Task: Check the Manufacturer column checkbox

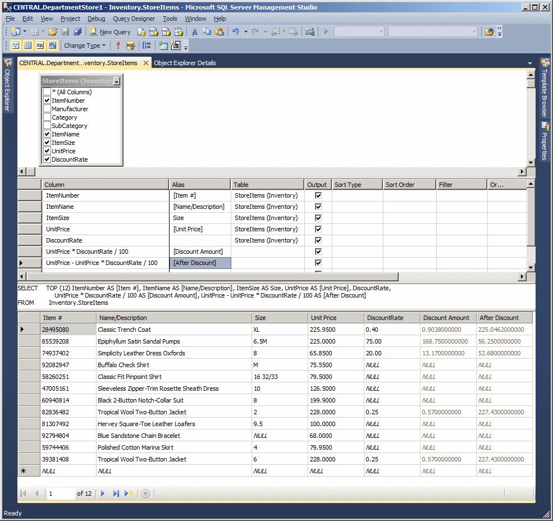Action: 47,109
